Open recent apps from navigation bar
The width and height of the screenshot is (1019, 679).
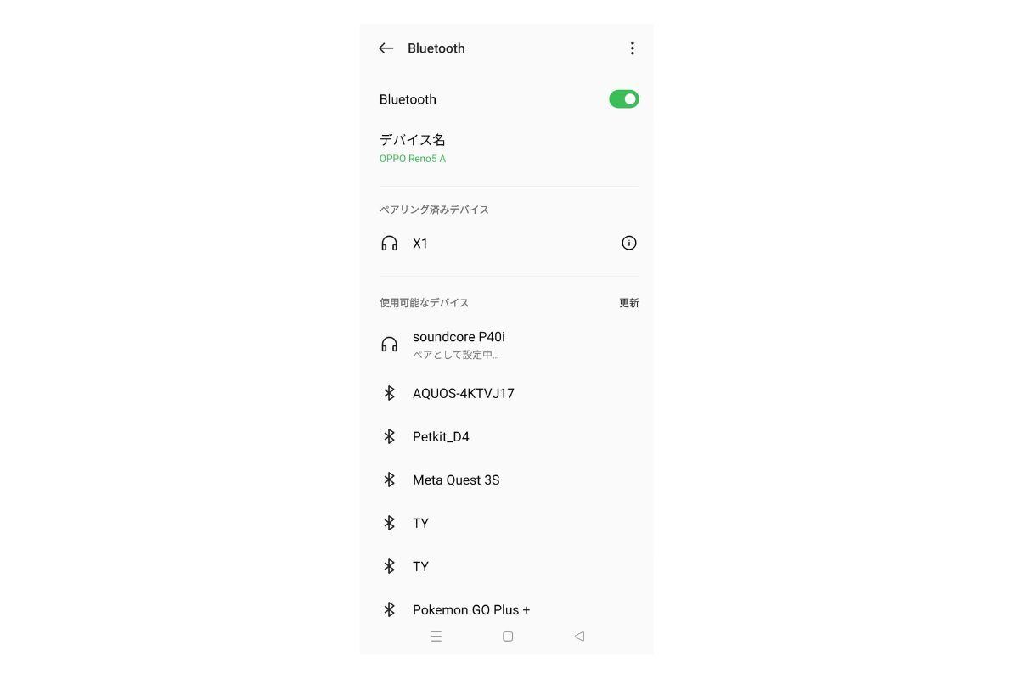coord(436,637)
